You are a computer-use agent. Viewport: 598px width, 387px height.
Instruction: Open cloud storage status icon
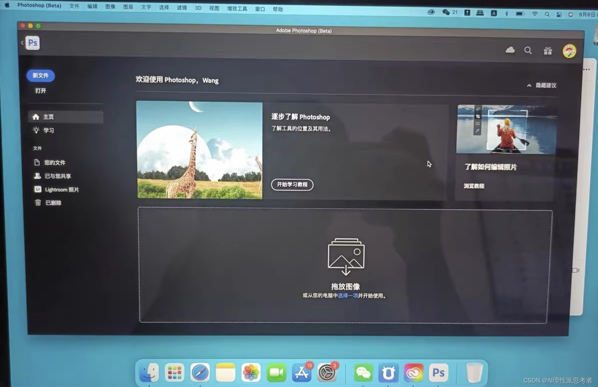tap(510, 50)
